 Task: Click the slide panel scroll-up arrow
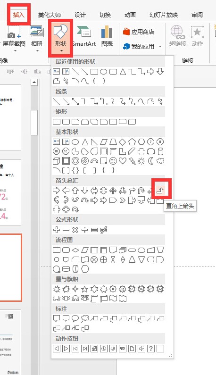tap(34, 82)
